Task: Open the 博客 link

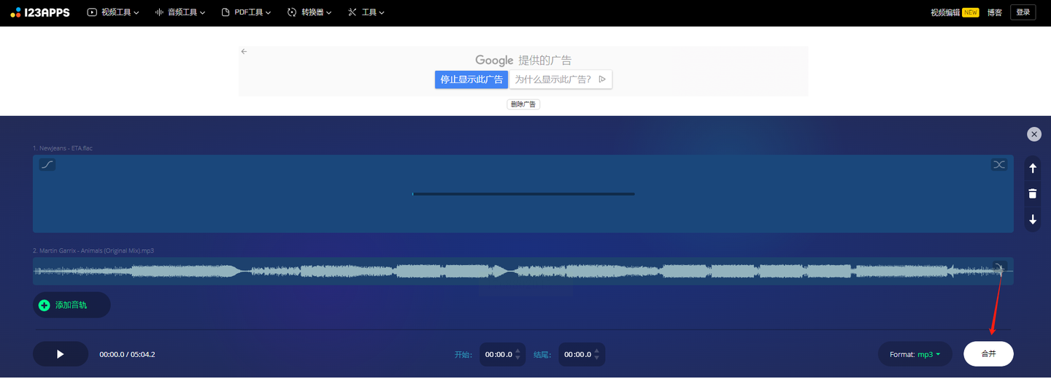Action: (x=995, y=12)
